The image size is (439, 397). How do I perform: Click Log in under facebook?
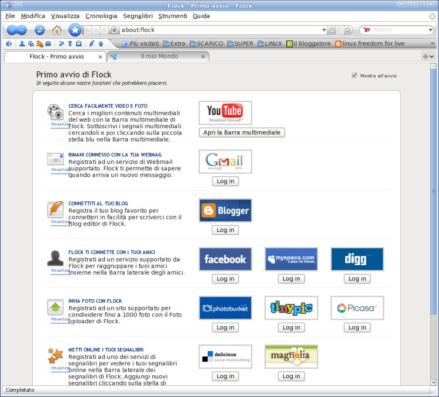point(225,279)
